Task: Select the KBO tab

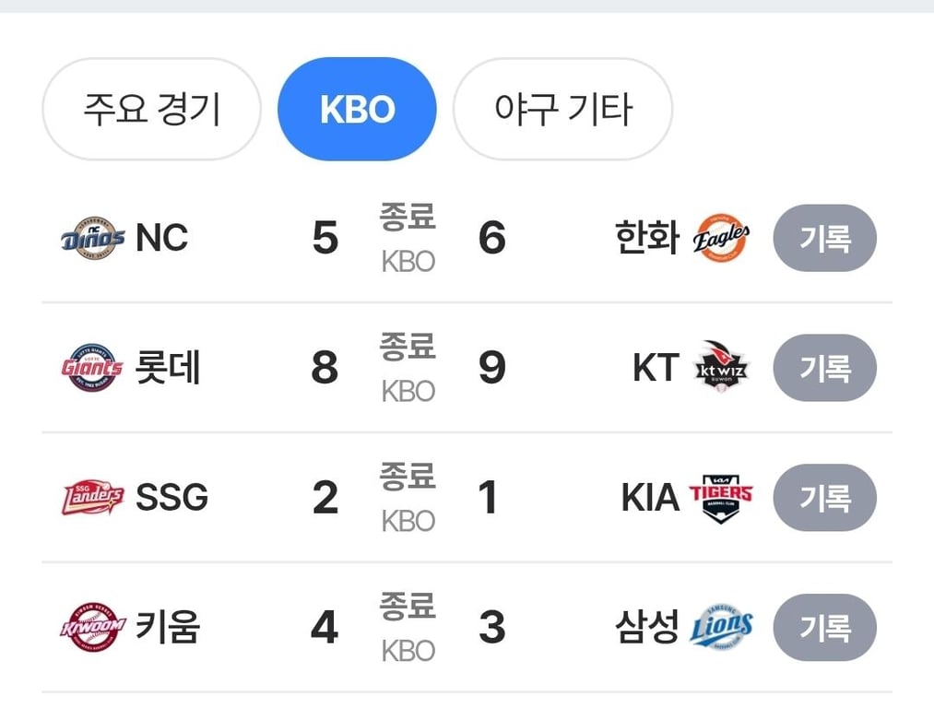Action: pyautogui.click(x=357, y=109)
